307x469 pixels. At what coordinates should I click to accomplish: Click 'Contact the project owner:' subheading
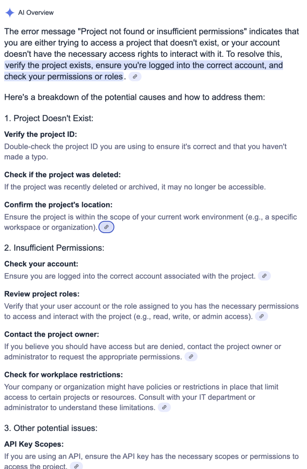pos(51,334)
